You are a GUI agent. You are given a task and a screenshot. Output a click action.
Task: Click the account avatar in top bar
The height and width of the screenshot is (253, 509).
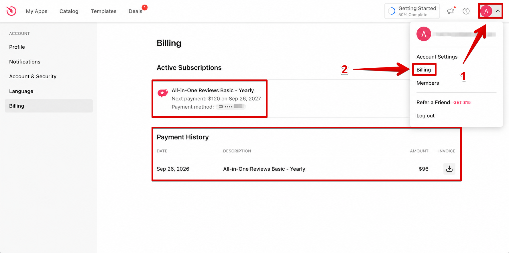click(486, 11)
